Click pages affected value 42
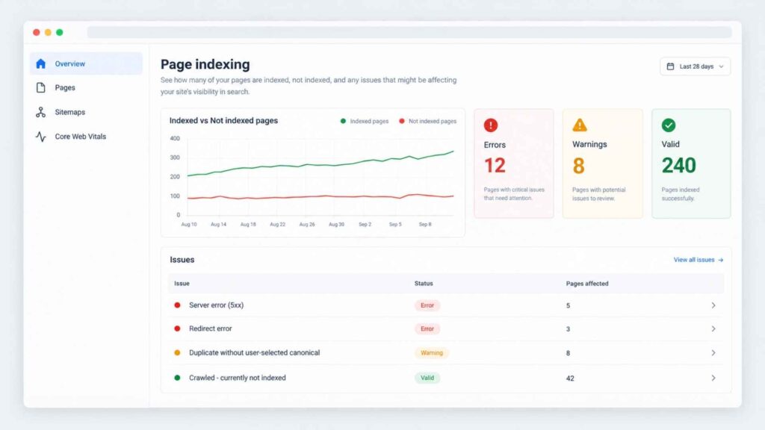 (x=570, y=378)
